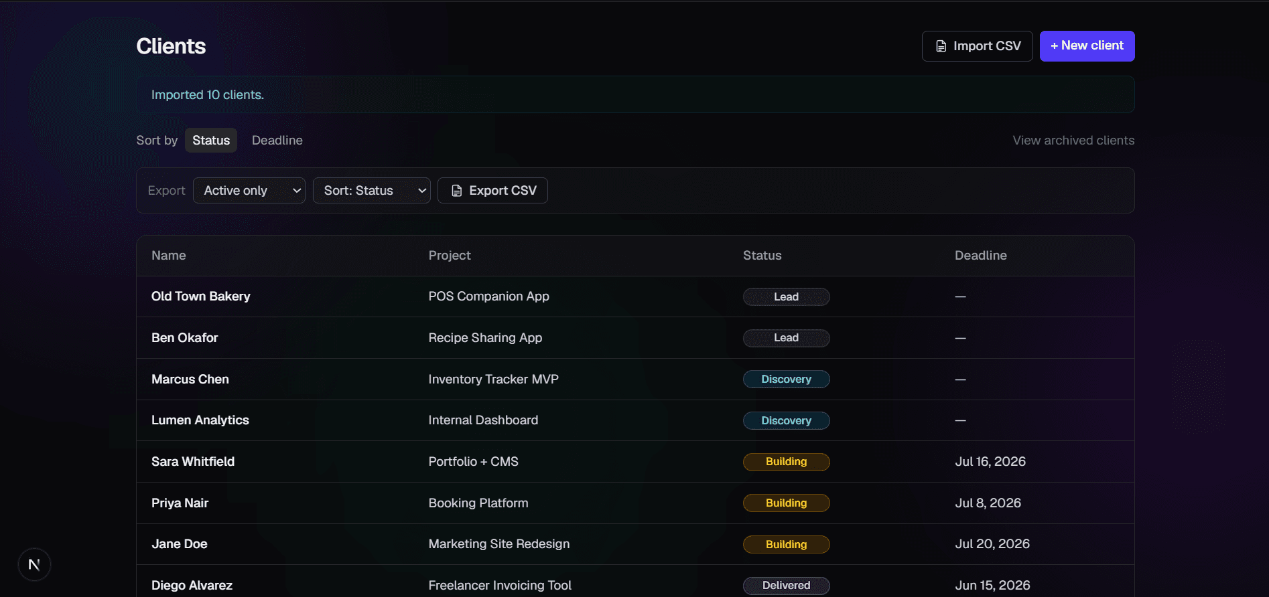1269x597 pixels.
Task: Click the Jul 8, 2026 deadline
Action: pos(988,503)
